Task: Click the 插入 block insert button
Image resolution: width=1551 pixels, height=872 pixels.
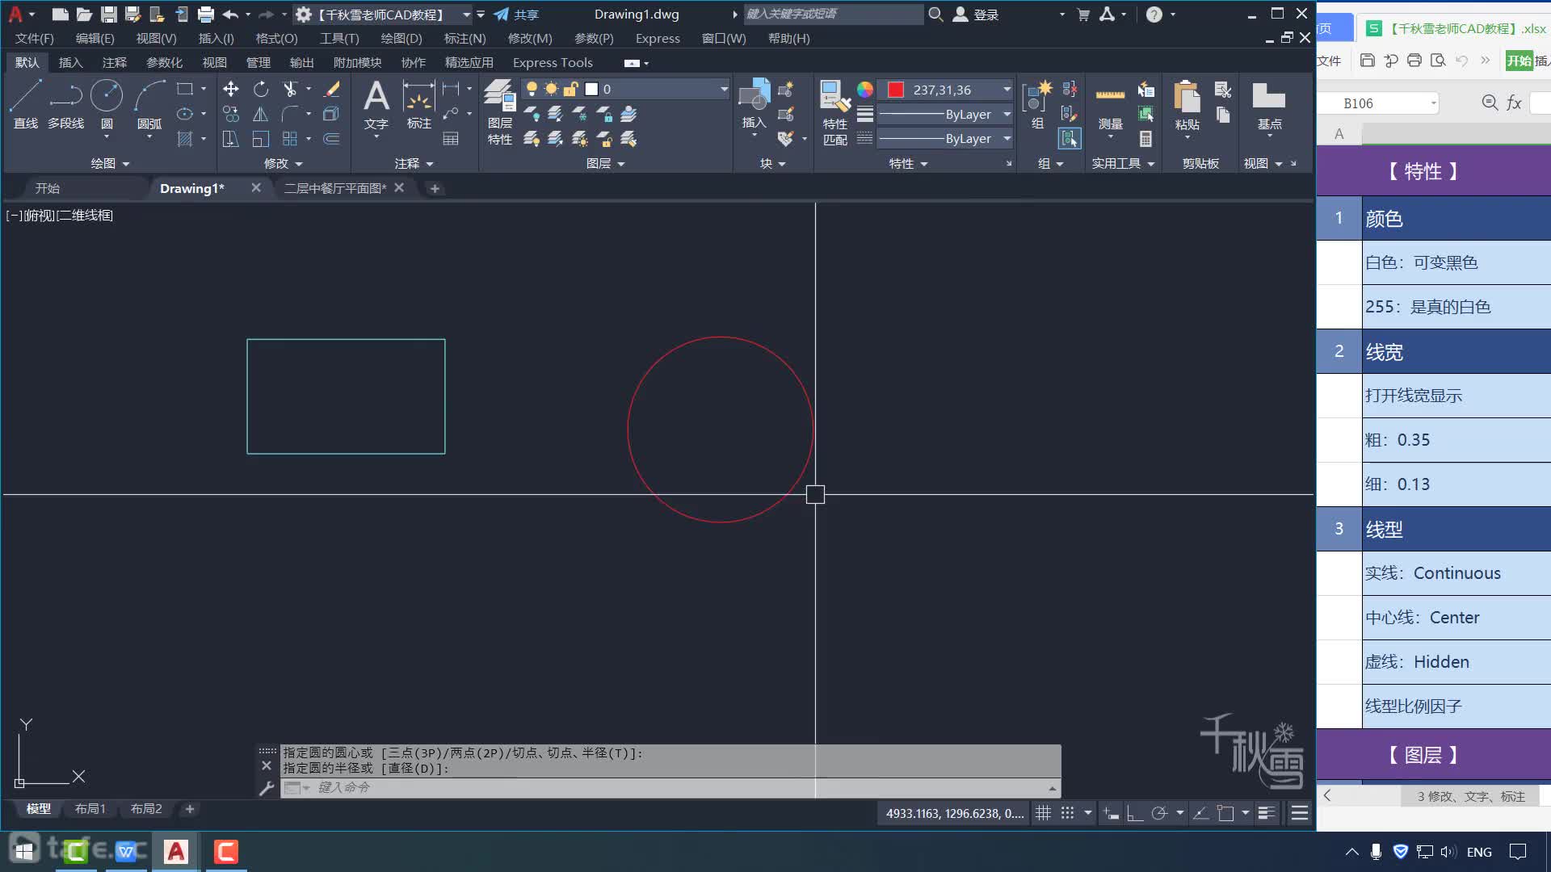Action: pyautogui.click(x=754, y=105)
